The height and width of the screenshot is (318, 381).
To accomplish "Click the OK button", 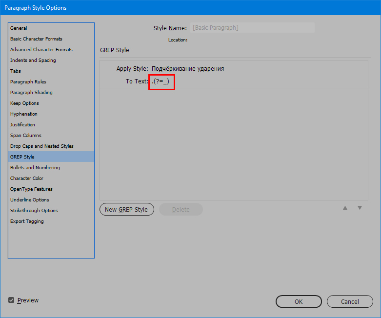I will [299, 301].
